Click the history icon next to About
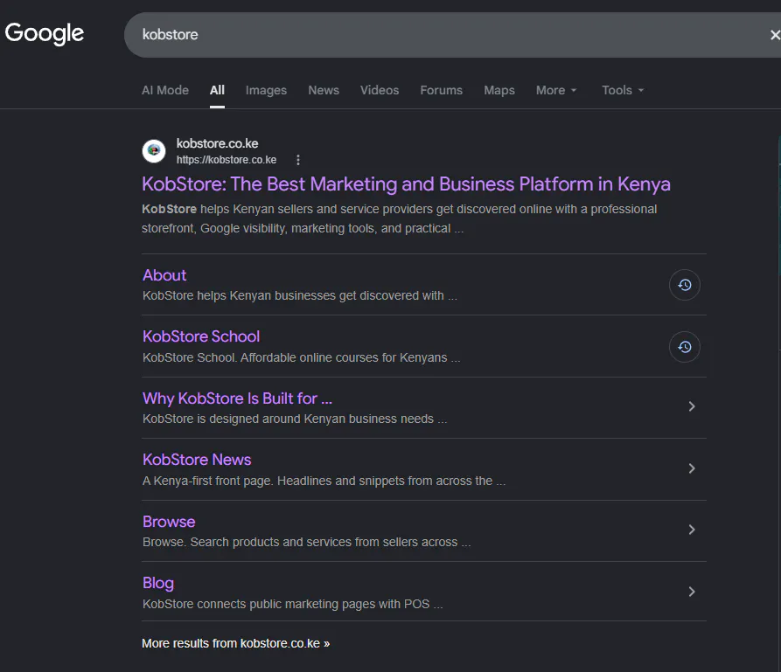 pos(685,285)
